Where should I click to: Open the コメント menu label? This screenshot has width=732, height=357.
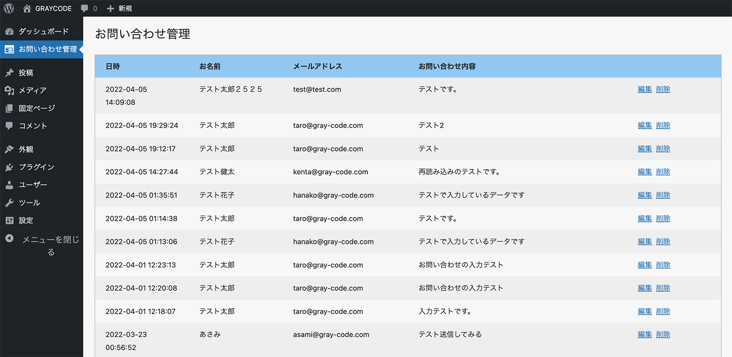click(x=33, y=126)
